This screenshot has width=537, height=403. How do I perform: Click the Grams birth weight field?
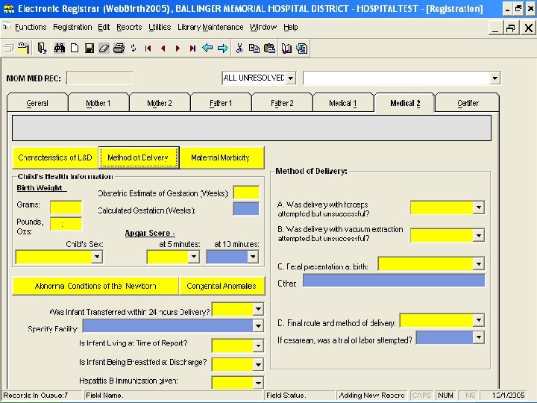(66, 207)
